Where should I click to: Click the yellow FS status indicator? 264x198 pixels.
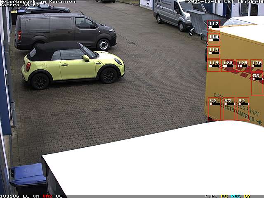(x=224, y=196)
